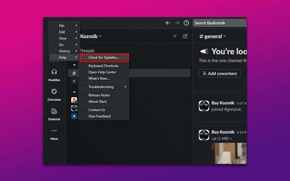290x181 pixels.
Task: Select Check for Updates
Action: tap(104, 57)
